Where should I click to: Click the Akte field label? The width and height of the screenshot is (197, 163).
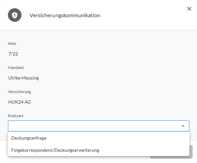pos(12,44)
